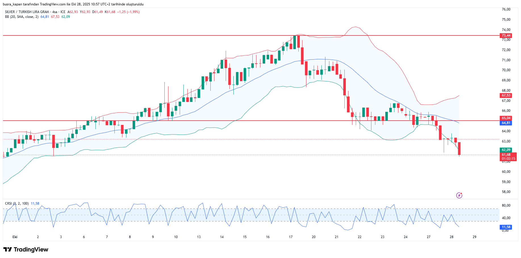Click the green 62,09 lower band label
The height and width of the screenshot is (258, 521).
tap(506, 150)
